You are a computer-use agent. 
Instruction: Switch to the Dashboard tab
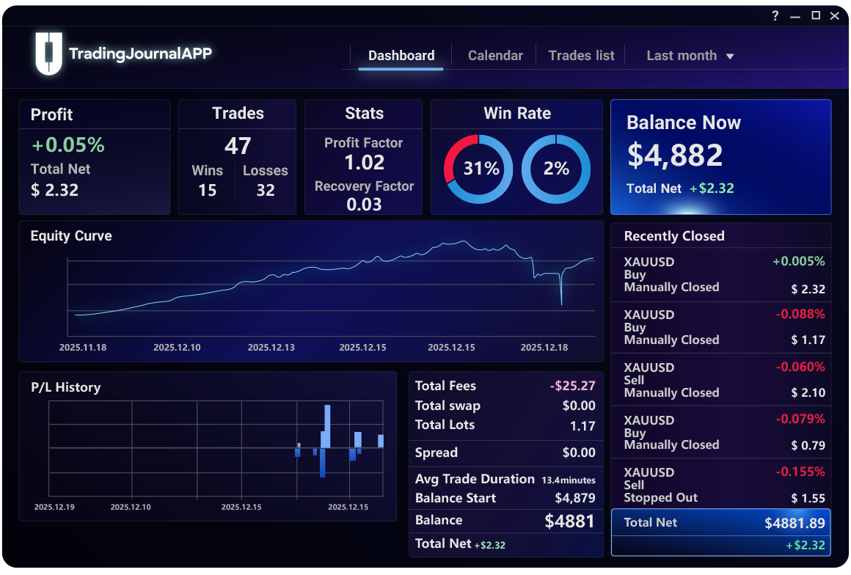coord(401,56)
